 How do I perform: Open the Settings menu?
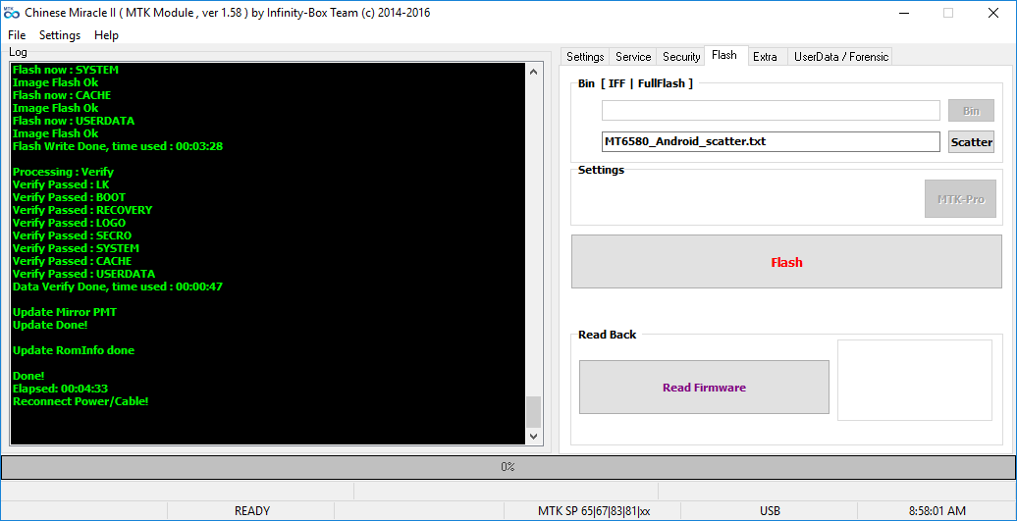coord(60,35)
